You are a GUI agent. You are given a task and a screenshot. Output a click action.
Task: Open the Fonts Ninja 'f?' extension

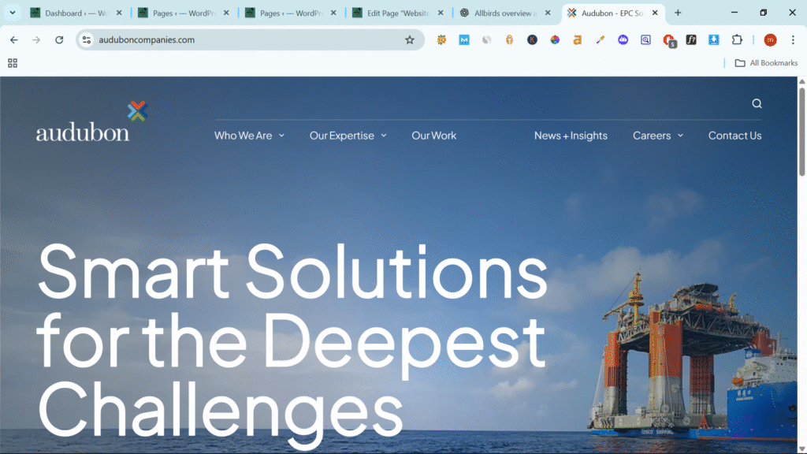point(691,40)
